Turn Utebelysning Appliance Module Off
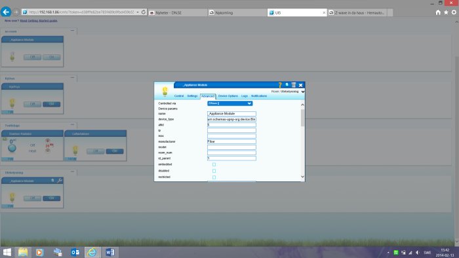 (32, 198)
